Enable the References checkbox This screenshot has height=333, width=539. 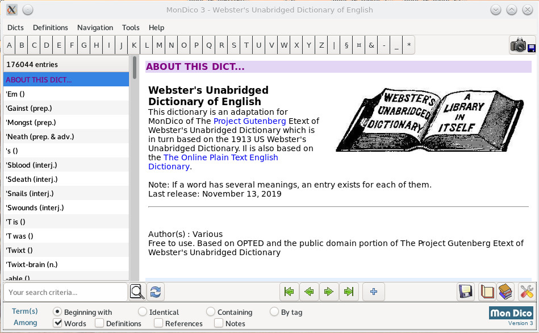click(x=158, y=323)
